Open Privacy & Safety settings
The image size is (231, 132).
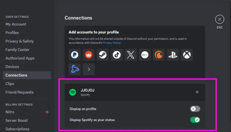click(x=20, y=41)
